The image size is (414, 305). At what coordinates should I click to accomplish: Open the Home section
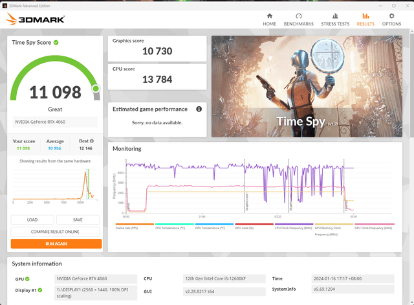[269, 20]
